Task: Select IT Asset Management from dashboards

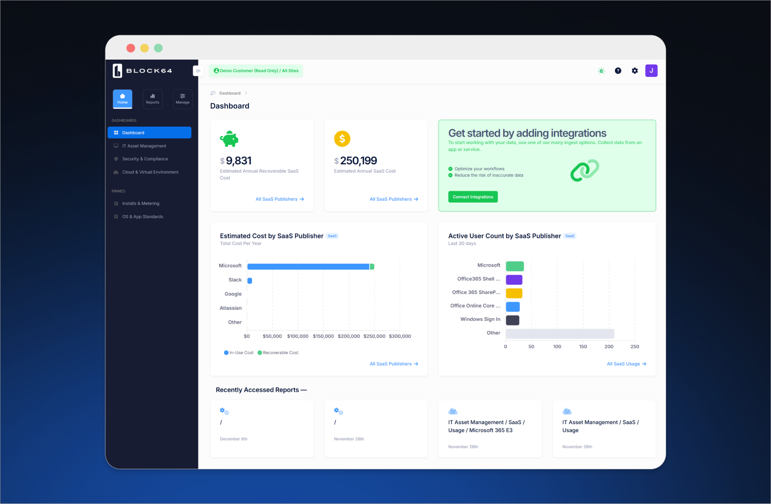Action: 144,145
